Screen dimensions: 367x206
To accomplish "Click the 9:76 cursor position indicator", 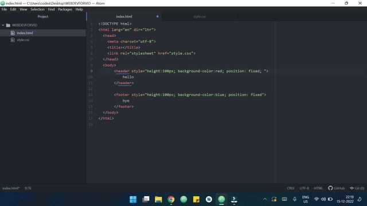I will pyautogui.click(x=28, y=188).
